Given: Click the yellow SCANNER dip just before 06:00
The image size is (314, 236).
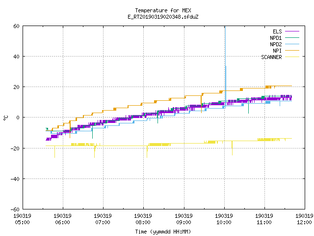Looking at the screenshot, I should click(54, 152).
